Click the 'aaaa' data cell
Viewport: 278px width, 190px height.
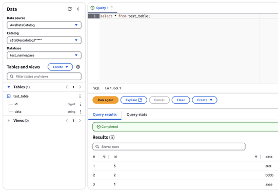click(x=269, y=184)
